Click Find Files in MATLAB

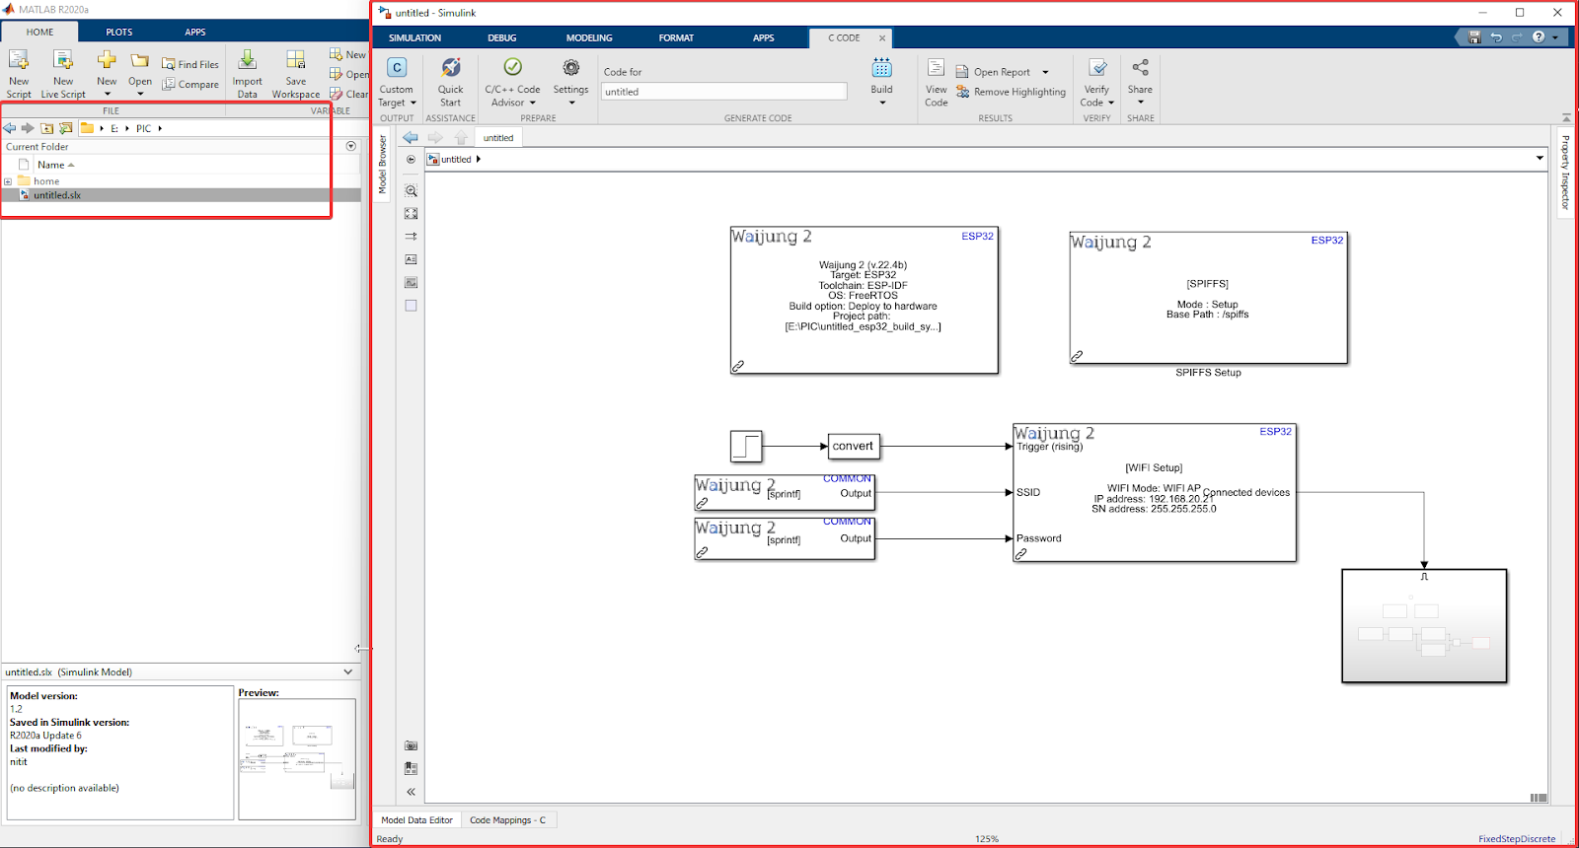pyautogui.click(x=190, y=64)
